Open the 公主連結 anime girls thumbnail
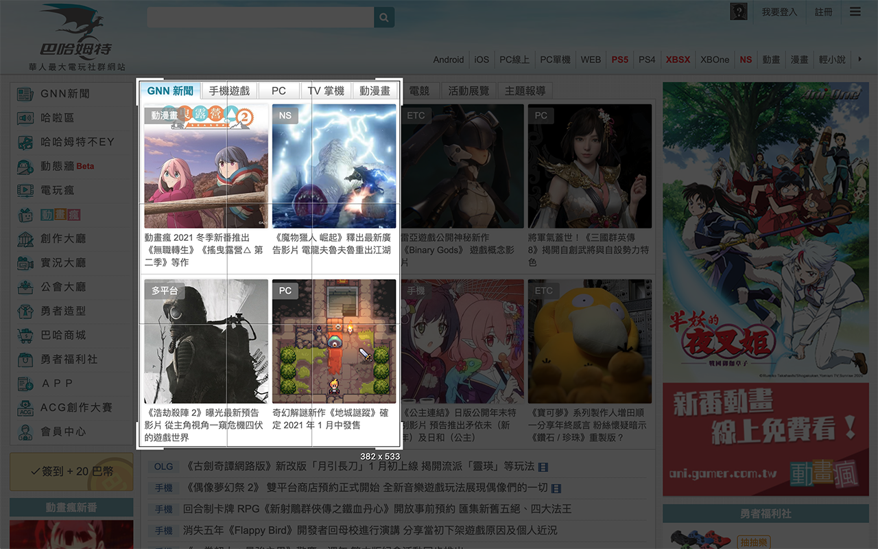 pos(462,341)
